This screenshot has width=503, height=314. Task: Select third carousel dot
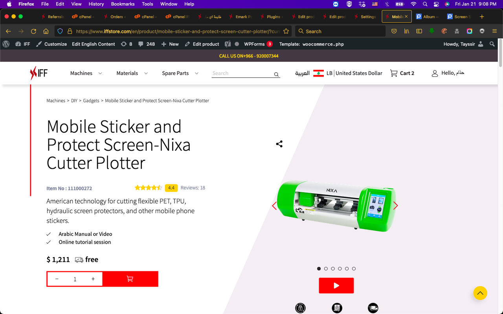point(333,268)
